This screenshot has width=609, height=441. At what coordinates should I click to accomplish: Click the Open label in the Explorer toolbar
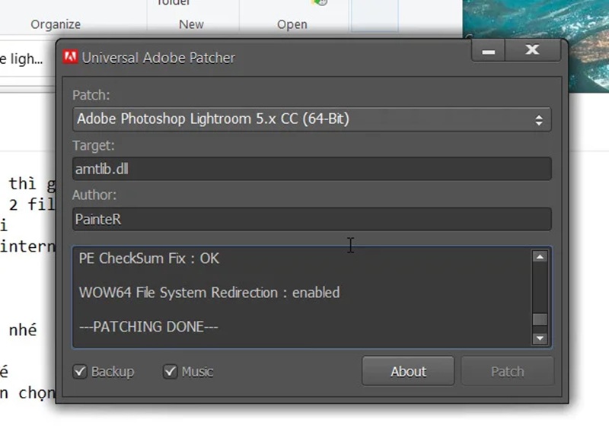[292, 24]
